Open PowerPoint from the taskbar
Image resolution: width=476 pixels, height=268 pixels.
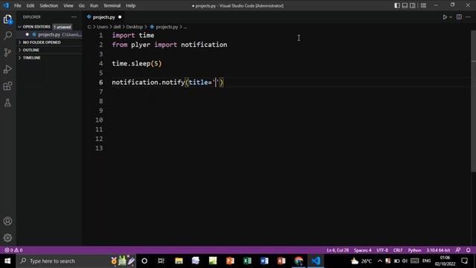click(230, 261)
